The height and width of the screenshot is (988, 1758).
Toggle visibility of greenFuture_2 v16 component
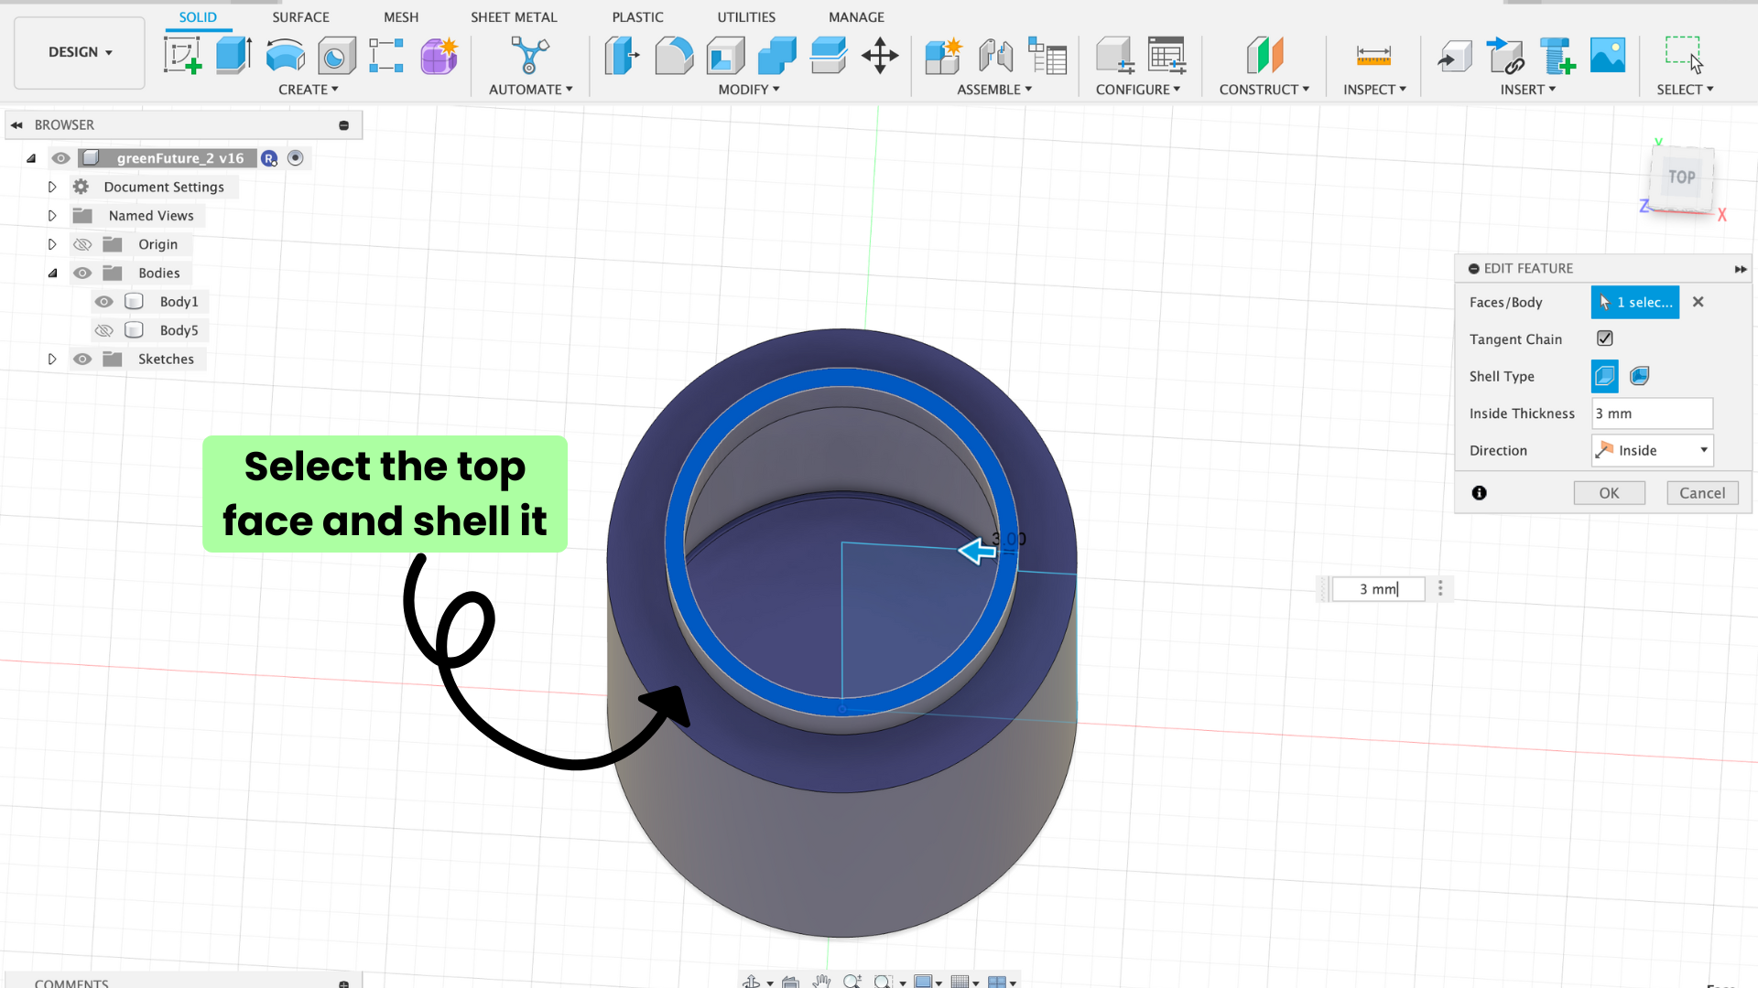(x=60, y=158)
